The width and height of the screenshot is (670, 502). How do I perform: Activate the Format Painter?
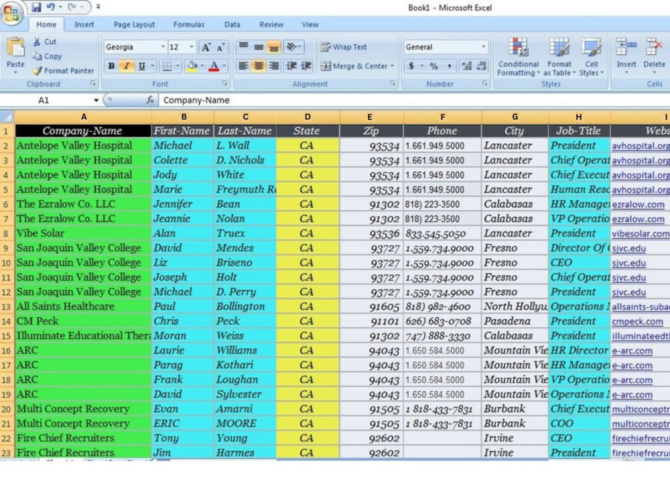(x=63, y=70)
